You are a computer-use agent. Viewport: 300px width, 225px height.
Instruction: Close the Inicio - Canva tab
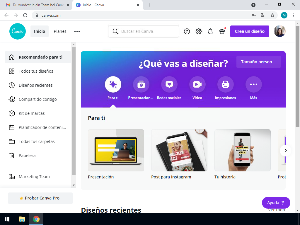click(138, 5)
